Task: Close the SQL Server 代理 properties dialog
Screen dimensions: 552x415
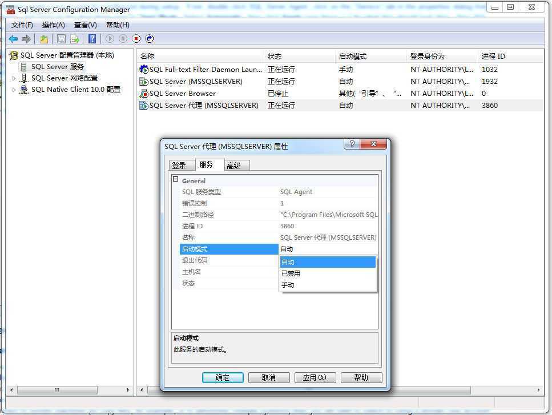Action: 373,144
